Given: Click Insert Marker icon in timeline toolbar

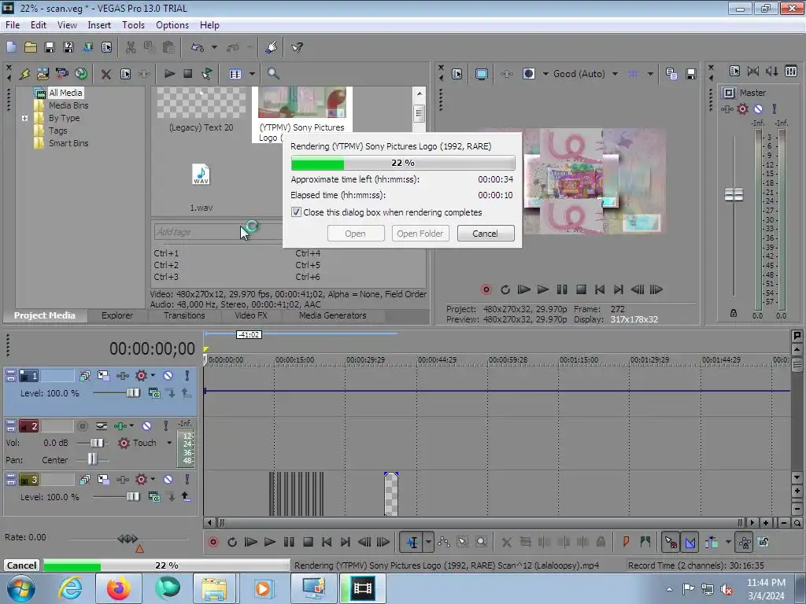Looking at the screenshot, I should tap(626, 541).
